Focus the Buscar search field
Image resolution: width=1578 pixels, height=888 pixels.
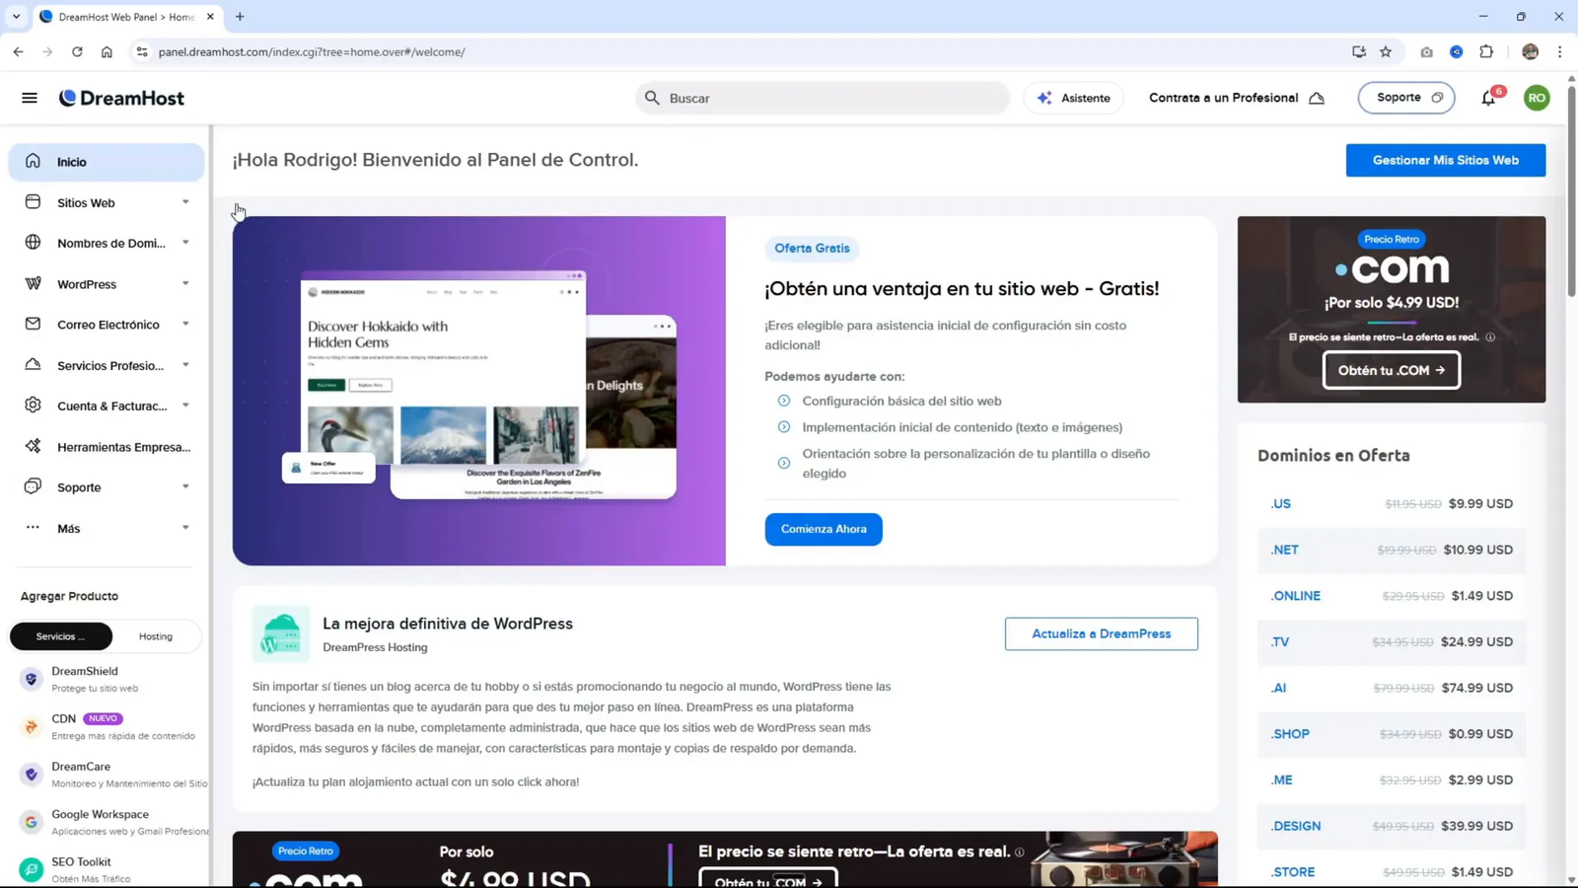coord(823,98)
